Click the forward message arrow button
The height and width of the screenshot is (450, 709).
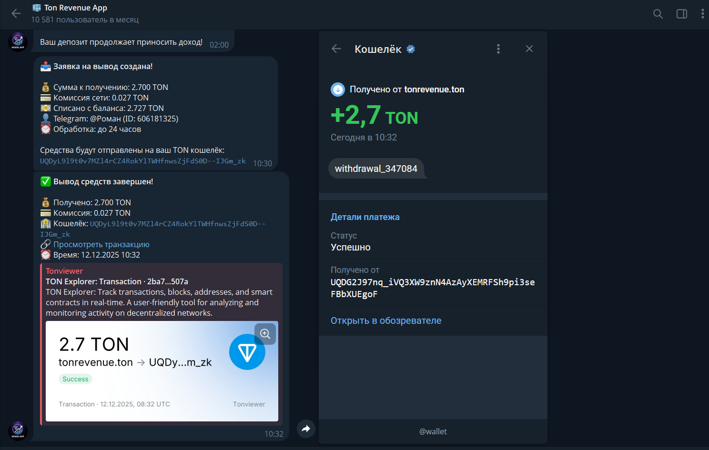[x=306, y=429]
